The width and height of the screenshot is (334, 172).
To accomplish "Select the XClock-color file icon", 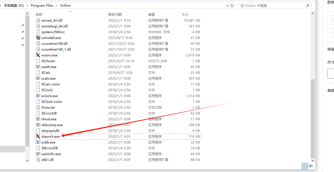I will coord(38,102).
